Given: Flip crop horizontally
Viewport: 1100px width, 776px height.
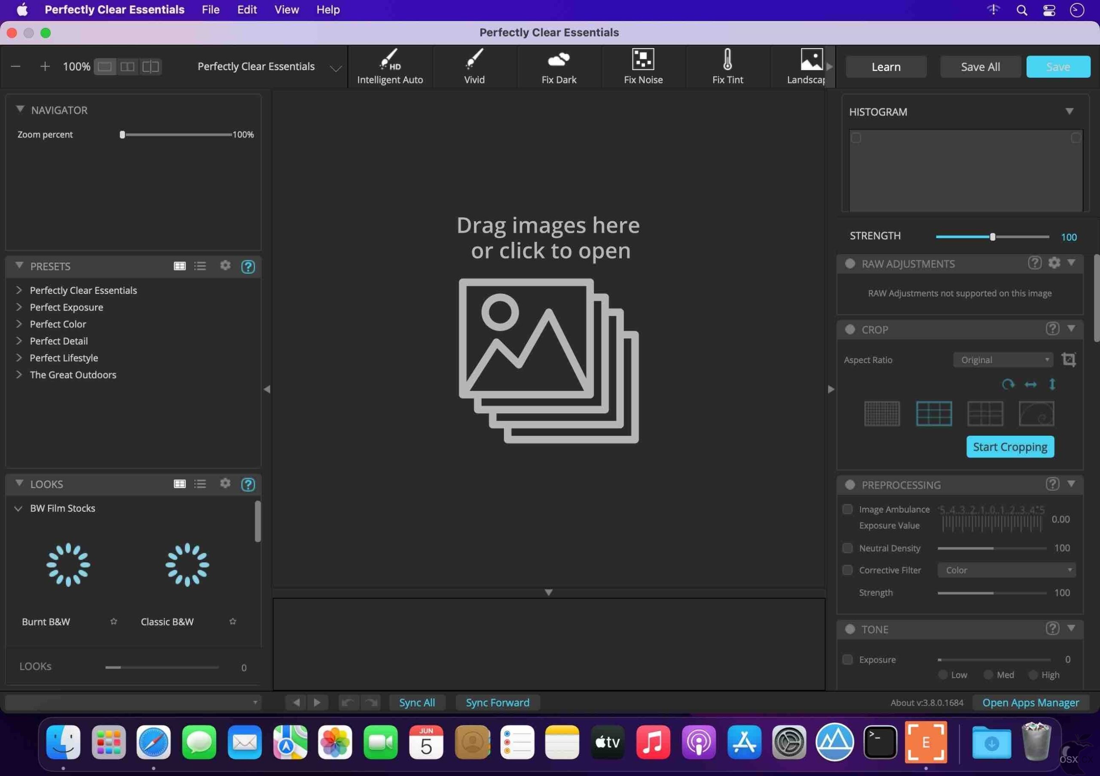Looking at the screenshot, I should coord(1030,384).
